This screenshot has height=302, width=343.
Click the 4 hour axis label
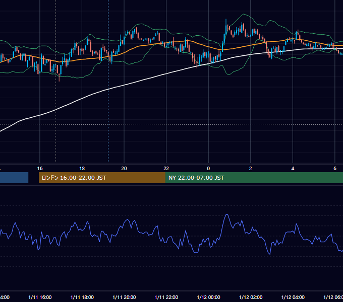(293, 169)
